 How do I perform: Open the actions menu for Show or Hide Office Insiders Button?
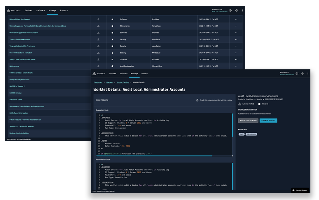(x=236, y=59)
